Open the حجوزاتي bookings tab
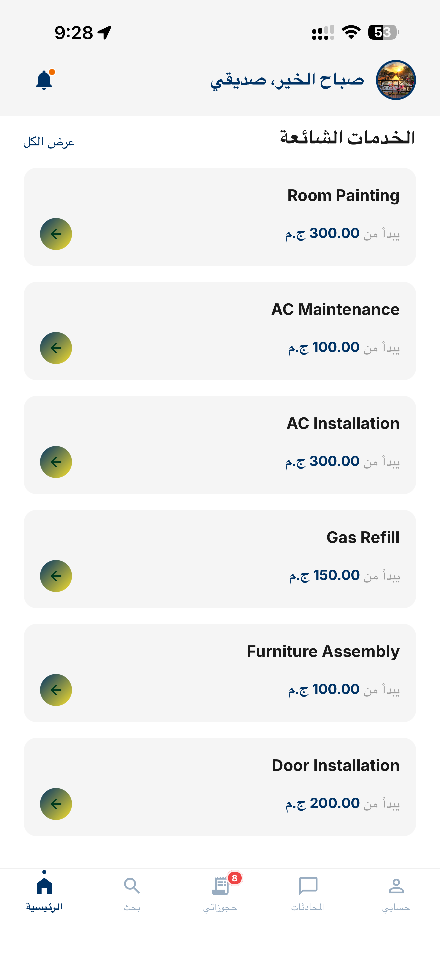Image resolution: width=440 pixels, height=956 pixels. 220,893
